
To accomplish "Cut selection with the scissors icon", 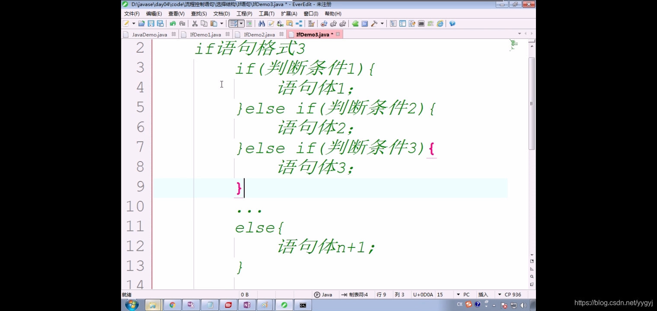I will coord(195,24).
